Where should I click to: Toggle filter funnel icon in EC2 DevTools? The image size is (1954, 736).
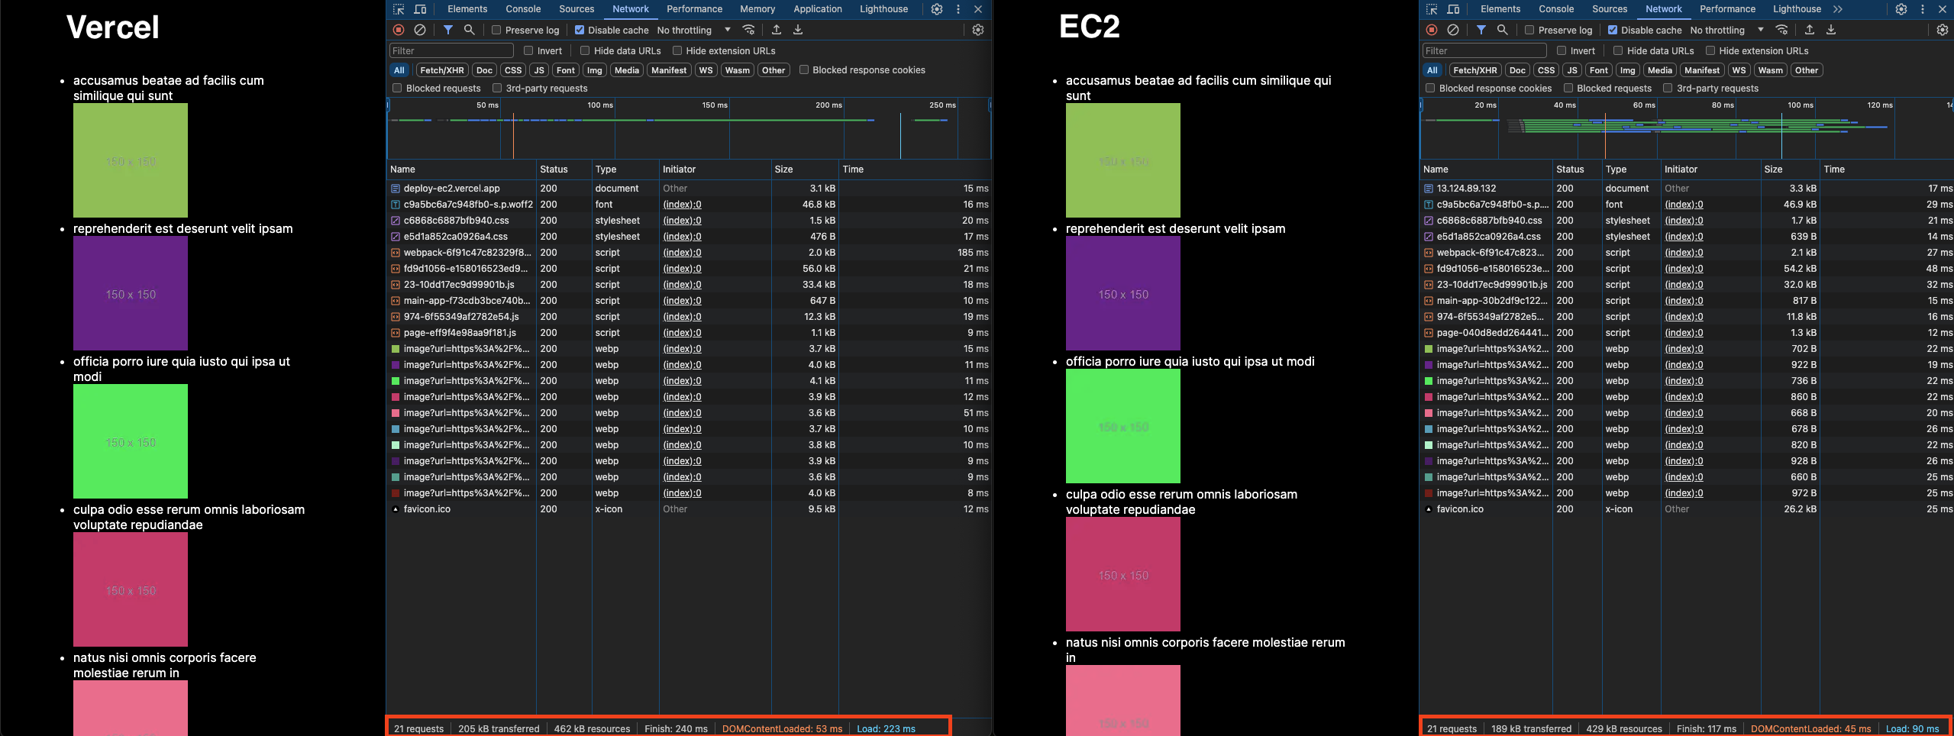(1481, 30)
